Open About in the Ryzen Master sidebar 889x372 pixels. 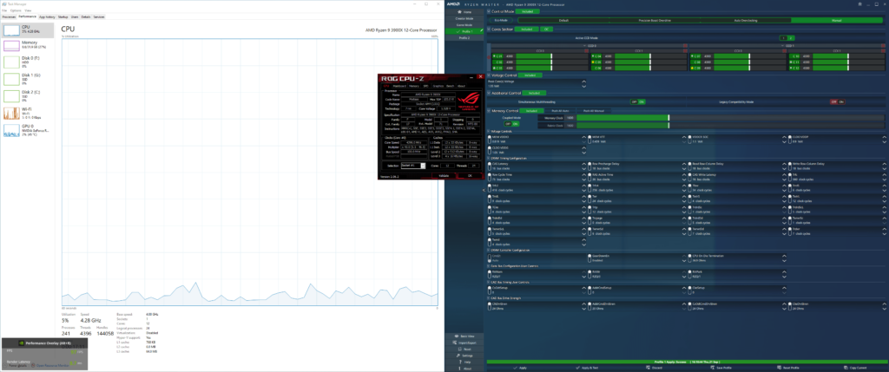pos(464,369)
